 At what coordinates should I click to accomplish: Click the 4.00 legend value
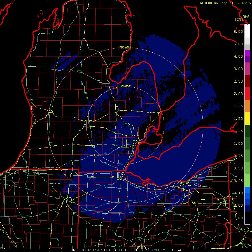click(238, 56)
